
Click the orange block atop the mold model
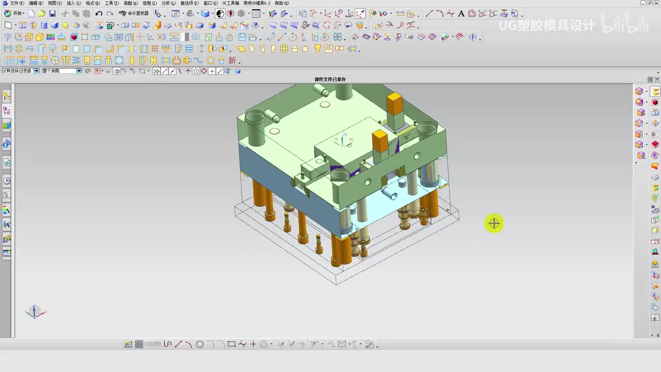point(395,103)
